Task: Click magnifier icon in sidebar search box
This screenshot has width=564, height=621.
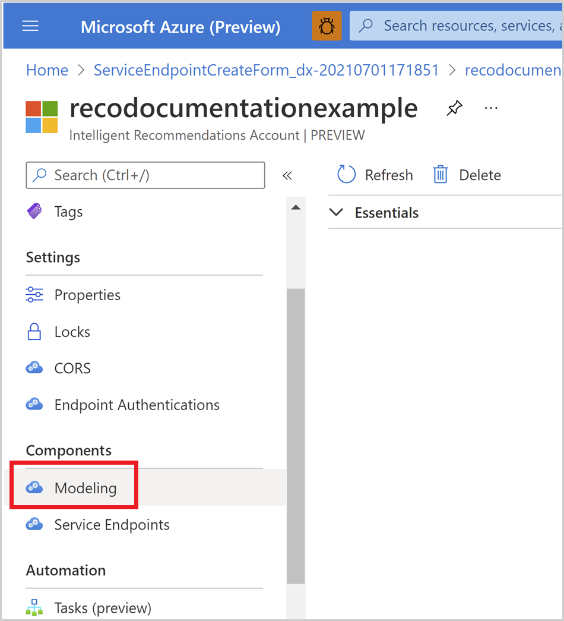Action: coord(40,175)
